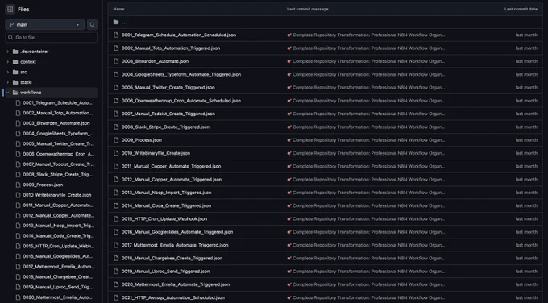Expand the .devcontainer folder chevron
The height and width of the screenshot is (303, 548).
click(x=8, y=52)
